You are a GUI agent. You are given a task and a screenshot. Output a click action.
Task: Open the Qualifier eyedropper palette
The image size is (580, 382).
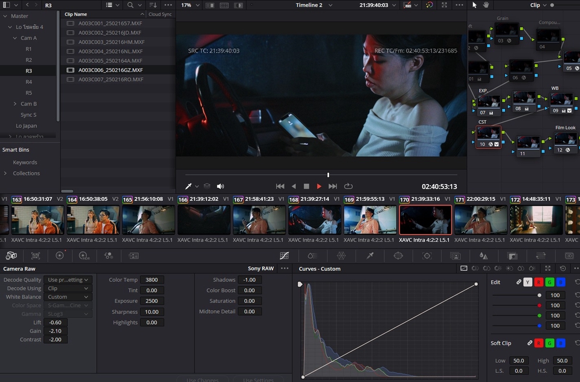370,255
